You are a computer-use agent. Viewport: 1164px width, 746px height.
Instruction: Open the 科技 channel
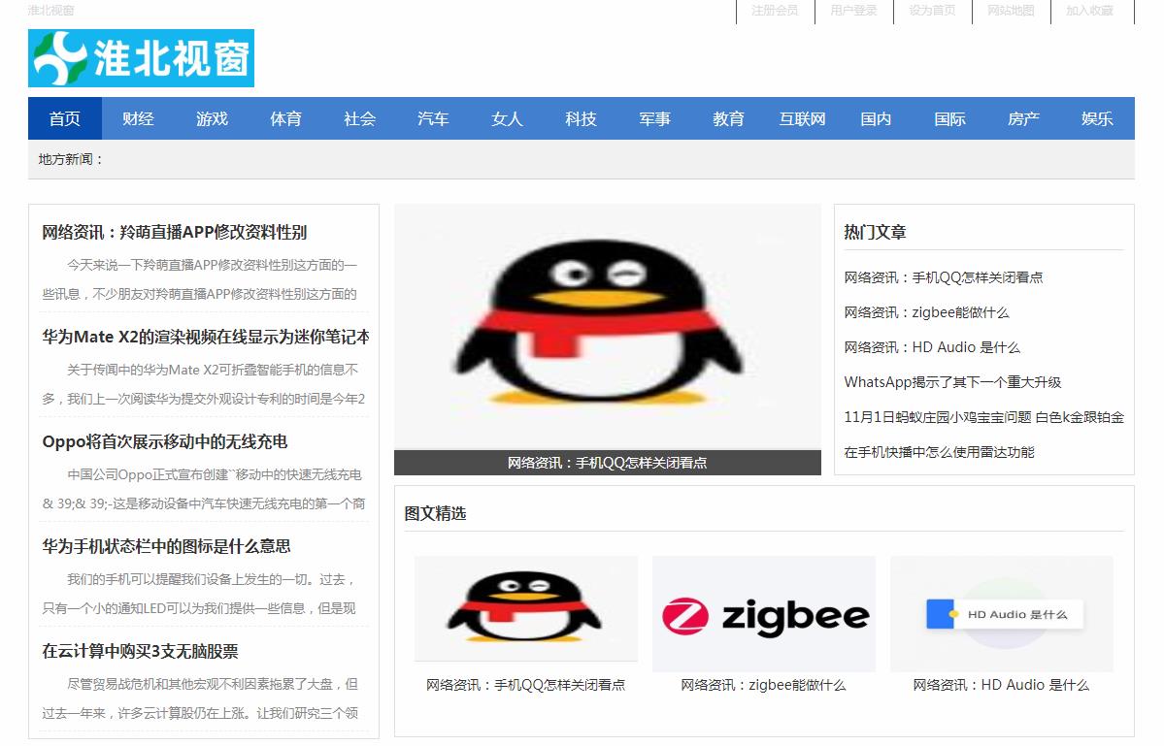coord(581,118)
